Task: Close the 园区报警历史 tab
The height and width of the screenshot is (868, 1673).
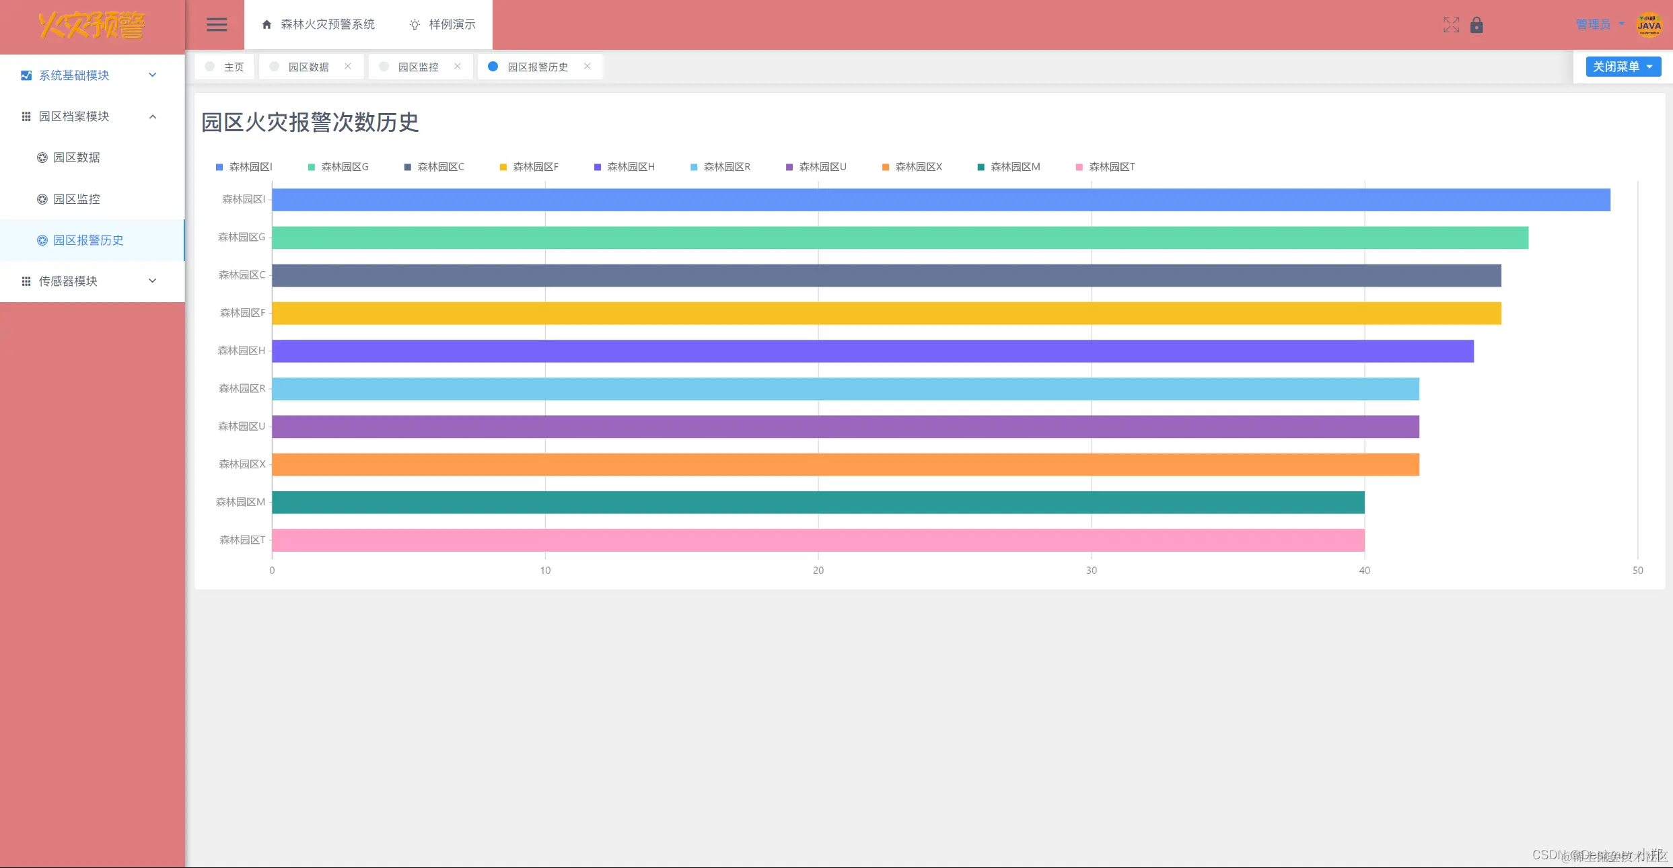Action: pyautogui.click(x=588, y=66)
